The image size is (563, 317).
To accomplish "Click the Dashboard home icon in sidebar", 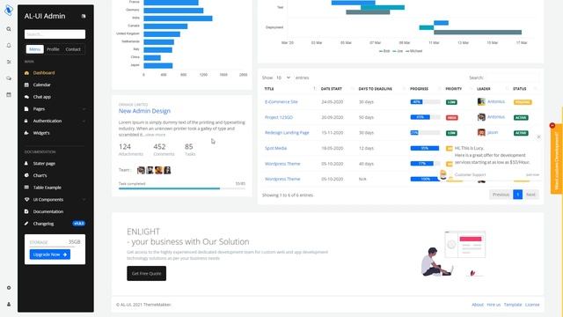I will click(26, 73).
